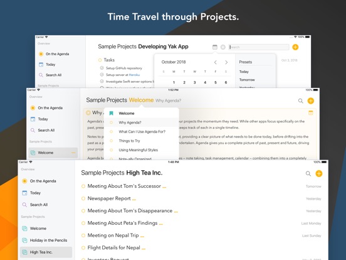Choose Tomorrow from the Presets list
The height and width of the screenshot is (260, 346).
click(x=247, y=80)
